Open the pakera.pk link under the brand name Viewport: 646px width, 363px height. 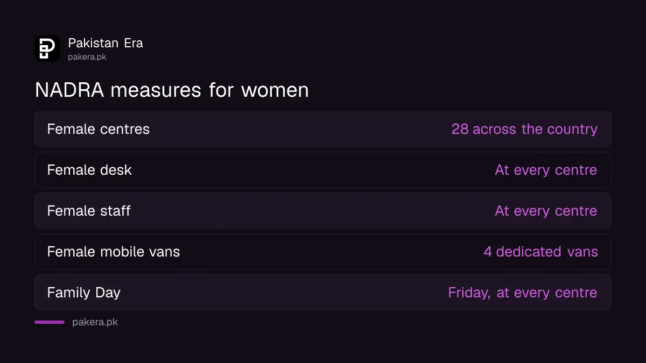click(87, 57)
